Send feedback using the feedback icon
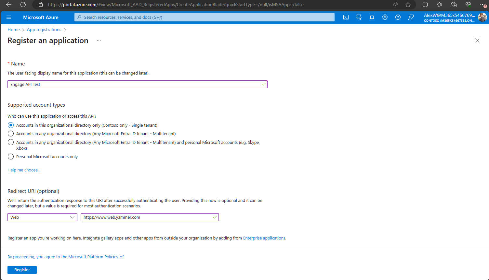This screenshot has width=489, height=280. coord(411,17)
